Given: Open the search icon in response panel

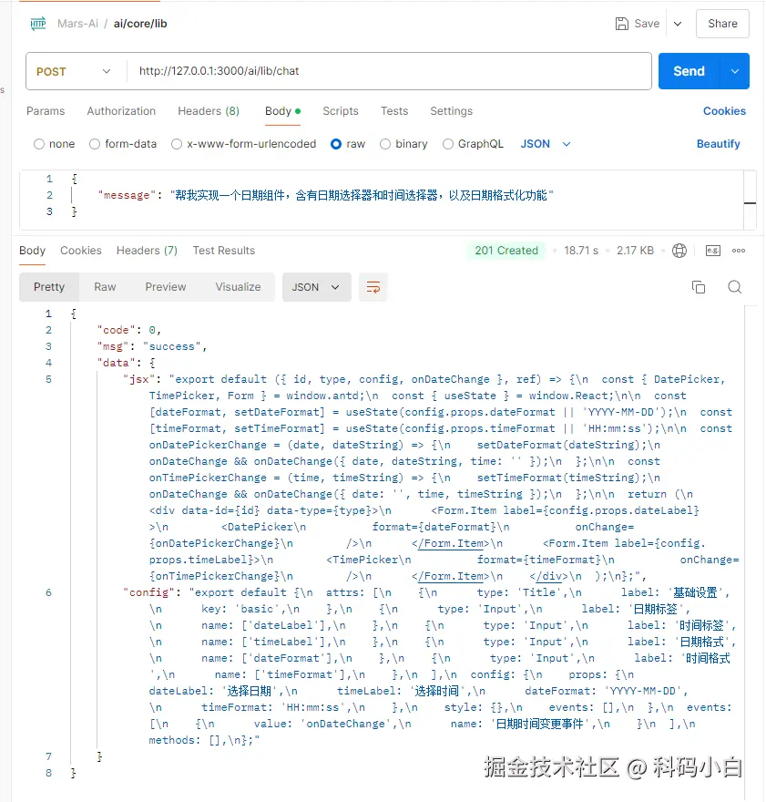Looking at the screenshot, I should tap(734, 286).
